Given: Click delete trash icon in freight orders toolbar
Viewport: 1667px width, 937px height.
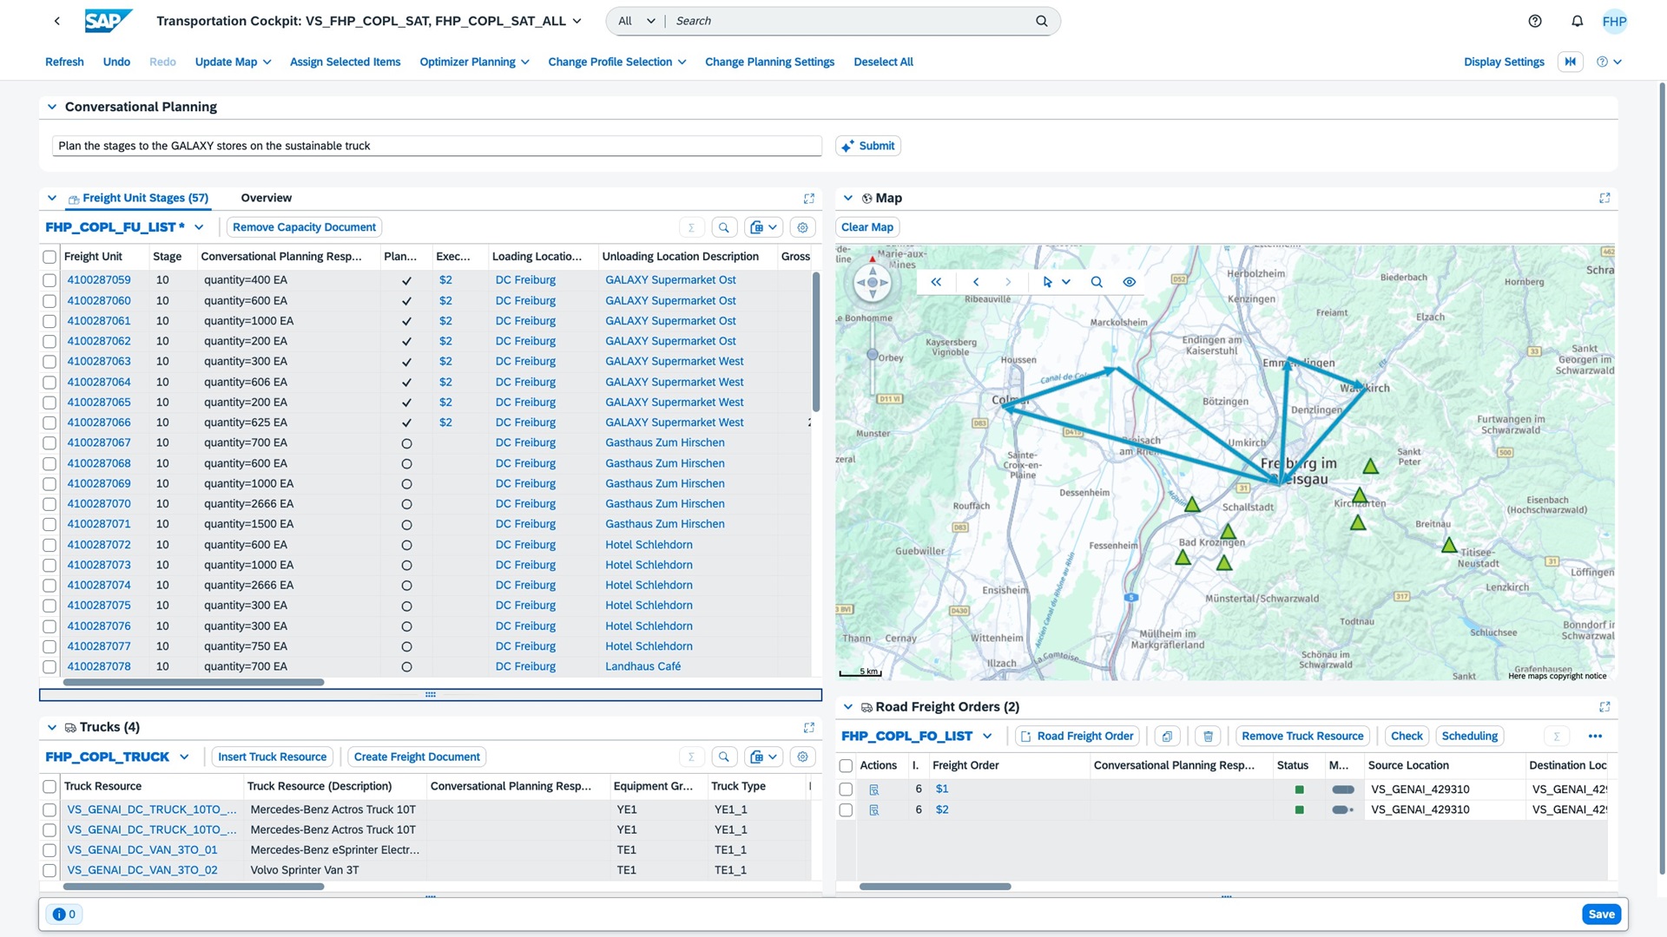Looking at the screenshot, I should coord(1208,737).
